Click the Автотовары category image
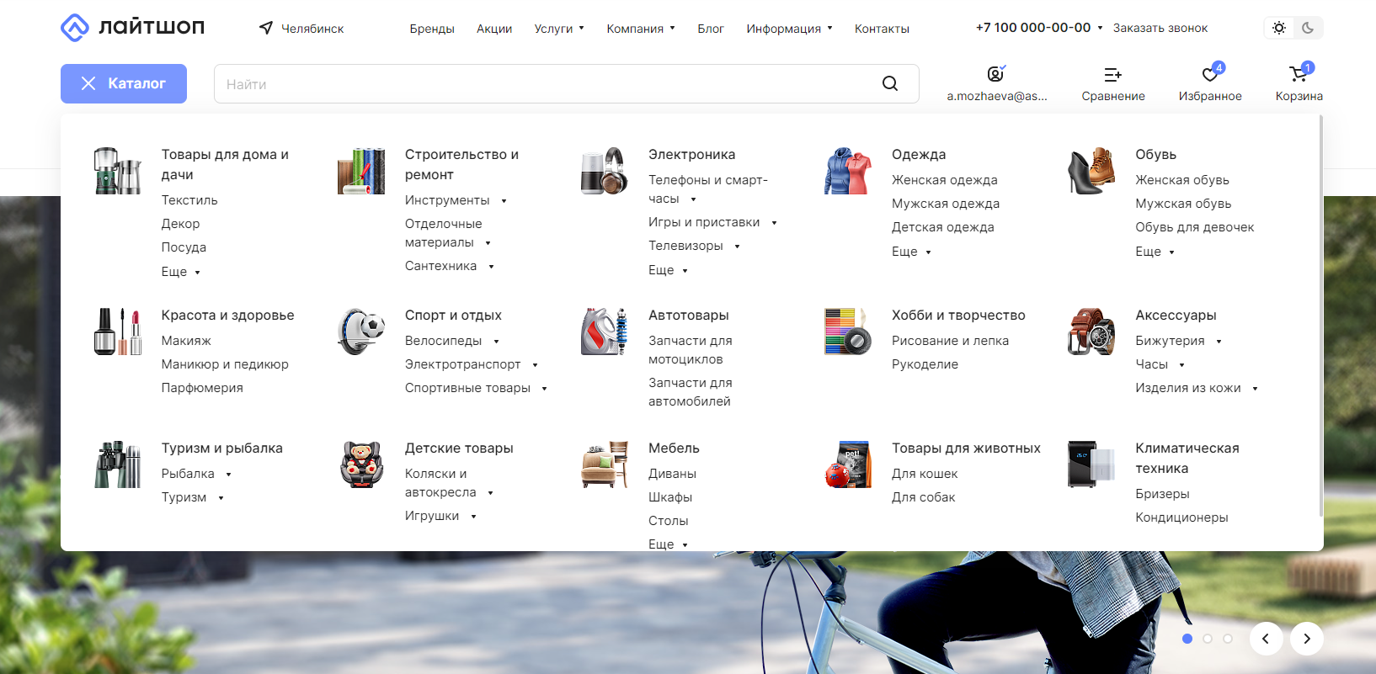The height and width of the screenshot is (674, 1376). (604, 332)
